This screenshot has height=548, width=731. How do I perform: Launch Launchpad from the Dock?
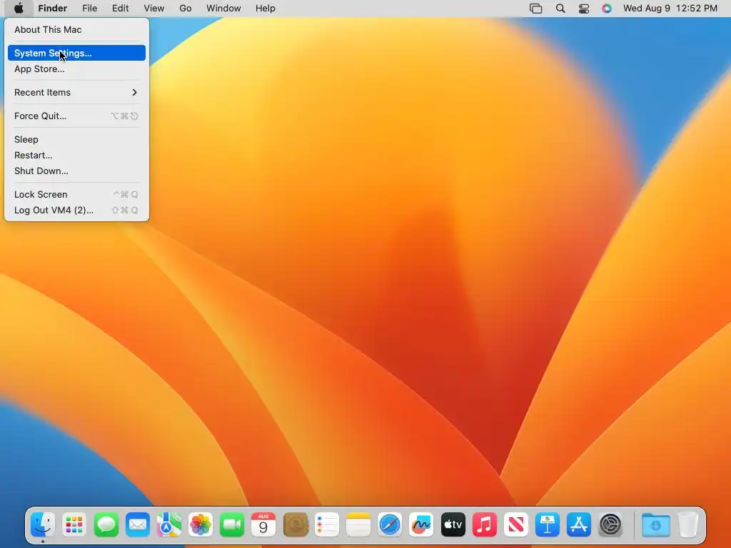(x=74, y=524)
